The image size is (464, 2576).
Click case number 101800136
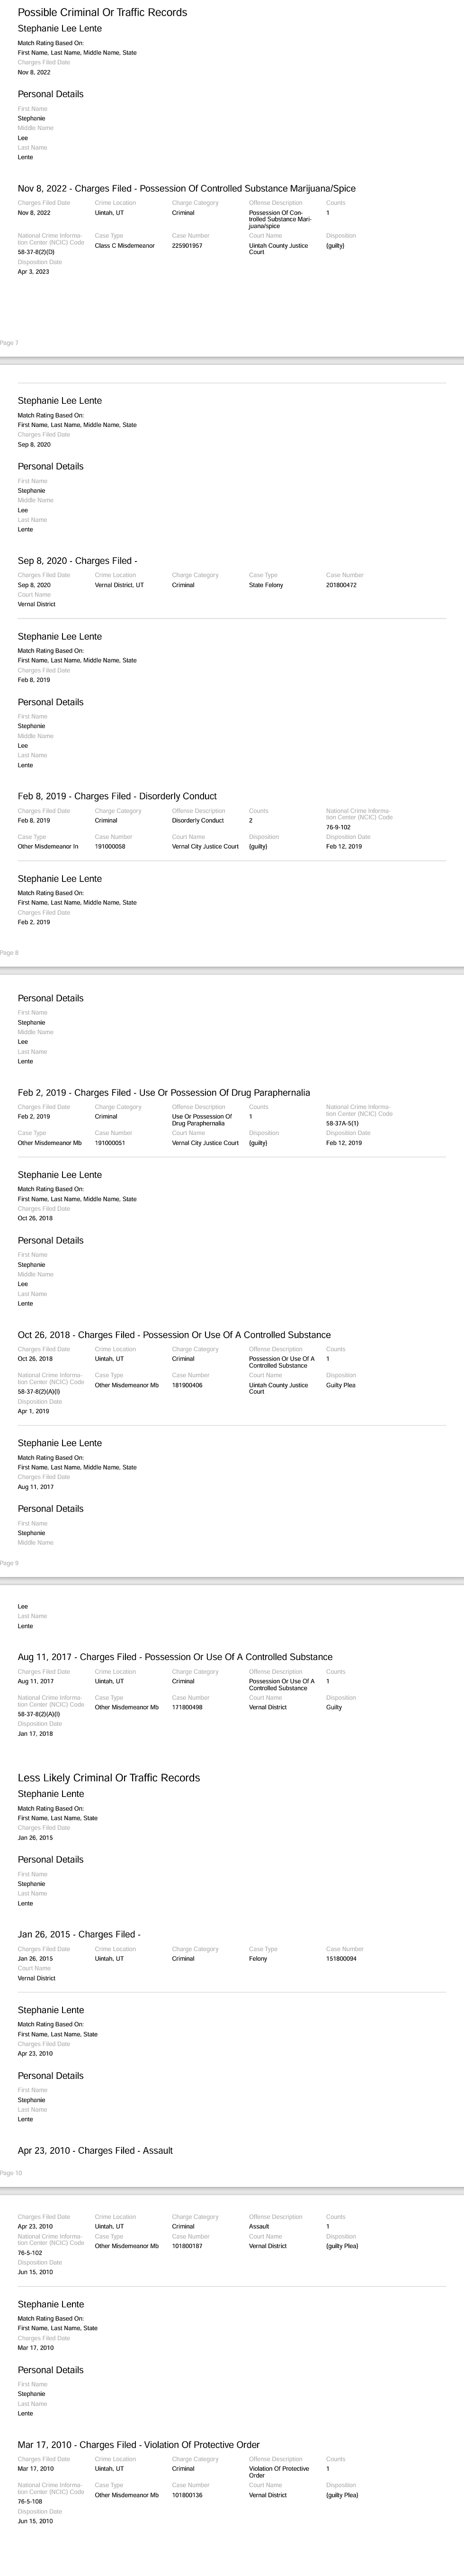tap(187, 2495)
